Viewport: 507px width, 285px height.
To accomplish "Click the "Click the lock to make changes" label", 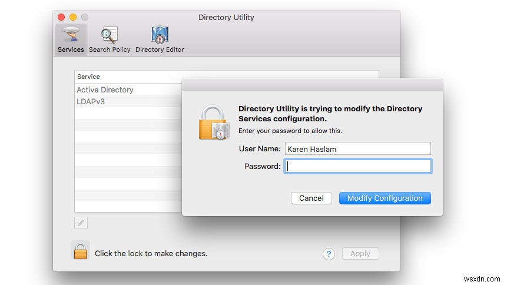I will (x=151, y=254).
